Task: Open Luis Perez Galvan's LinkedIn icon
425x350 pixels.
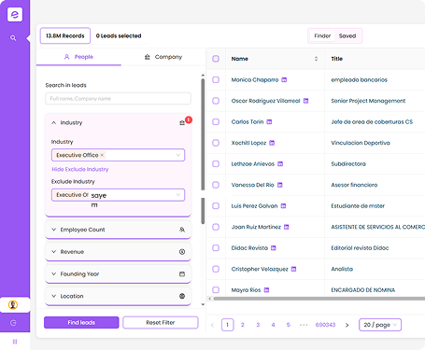Action: tap(283, 206)
